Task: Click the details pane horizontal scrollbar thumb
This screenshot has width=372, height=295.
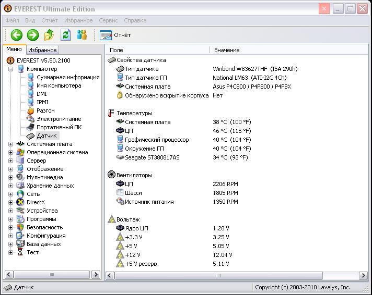Action: coord(218,276)
